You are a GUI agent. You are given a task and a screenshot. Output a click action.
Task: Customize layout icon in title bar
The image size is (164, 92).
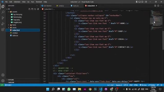tap(146, 2)
